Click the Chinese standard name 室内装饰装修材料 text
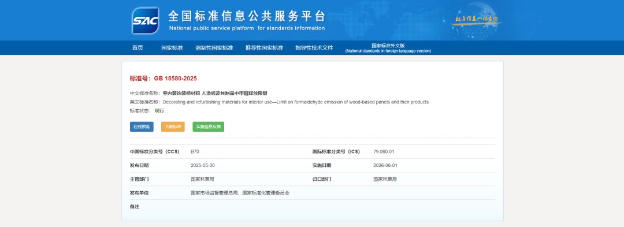Viewport: 624px width, 227px height. pyautogui.click(x=216, y=94)
